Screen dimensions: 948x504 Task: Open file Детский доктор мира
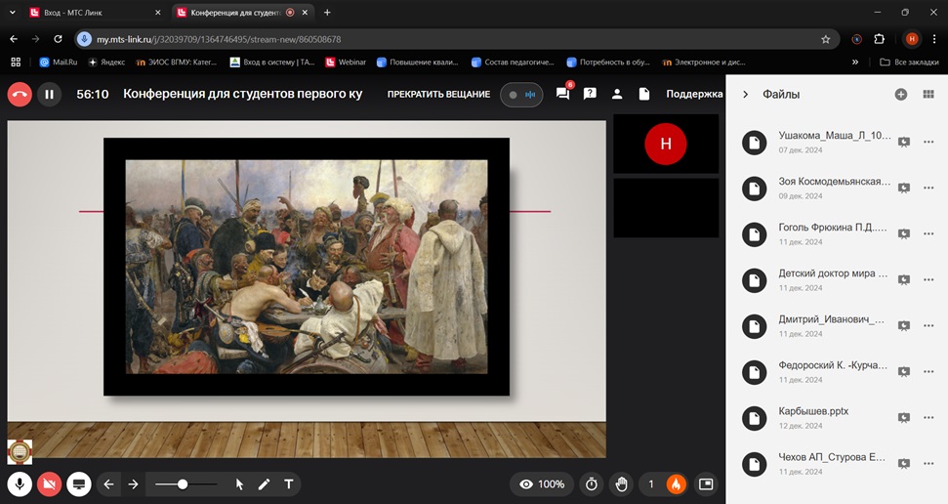tap(833, 273)
